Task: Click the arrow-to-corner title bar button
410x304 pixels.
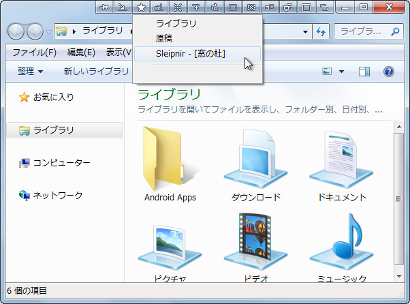Action: [123, 7]
